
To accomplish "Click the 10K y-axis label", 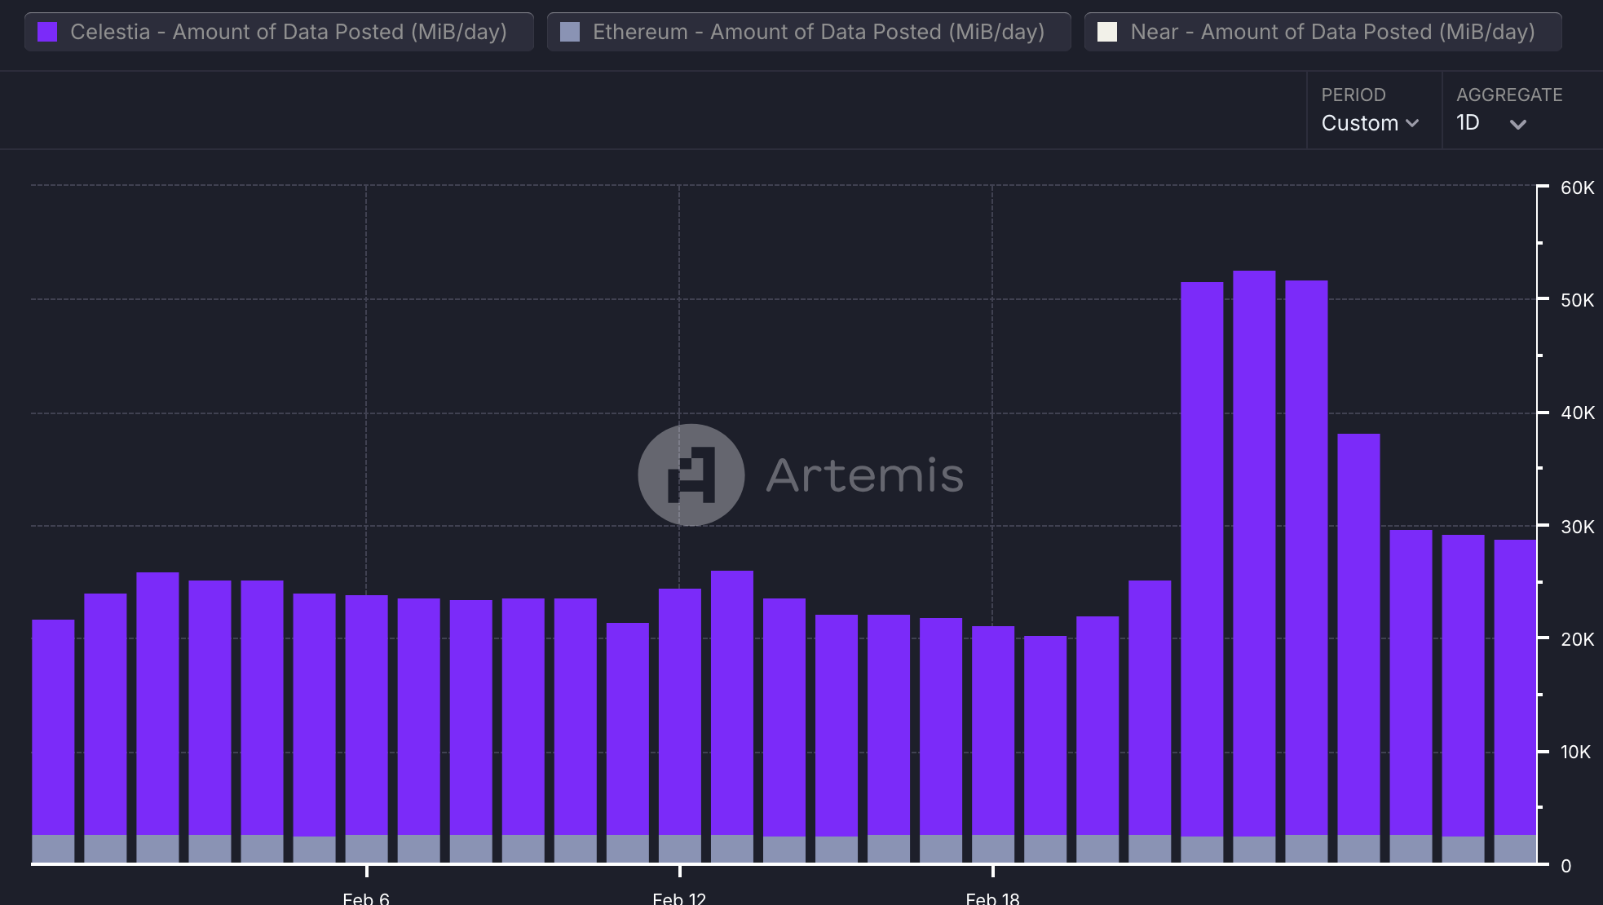I will pos(1575,752).
